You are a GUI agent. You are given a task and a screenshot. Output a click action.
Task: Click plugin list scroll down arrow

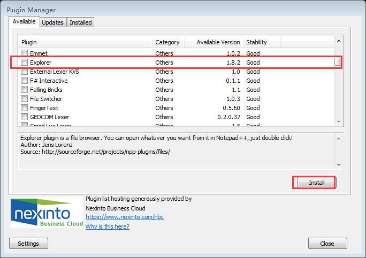339,122
